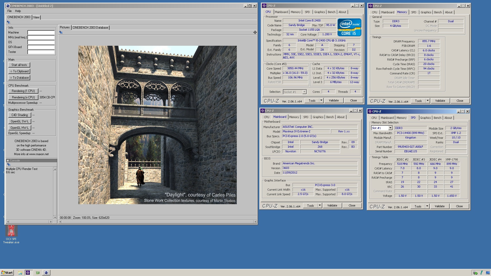
Task: Switch to the View tab in CINEBENCH
Action: point(36,17)
